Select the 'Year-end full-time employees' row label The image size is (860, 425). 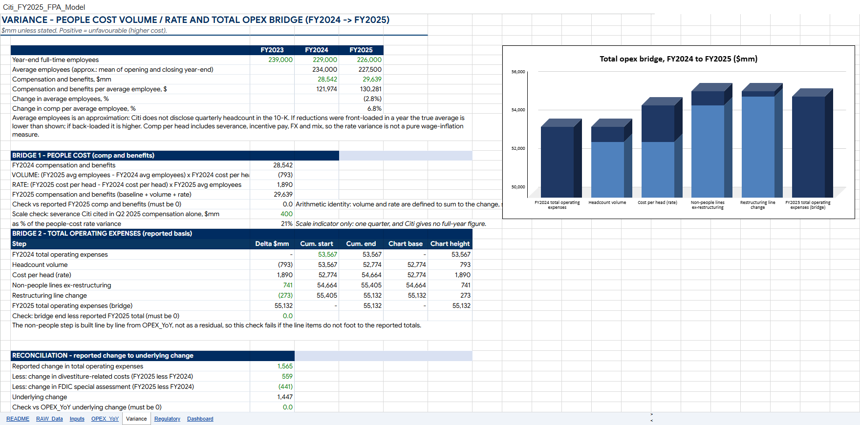(55, 60)
